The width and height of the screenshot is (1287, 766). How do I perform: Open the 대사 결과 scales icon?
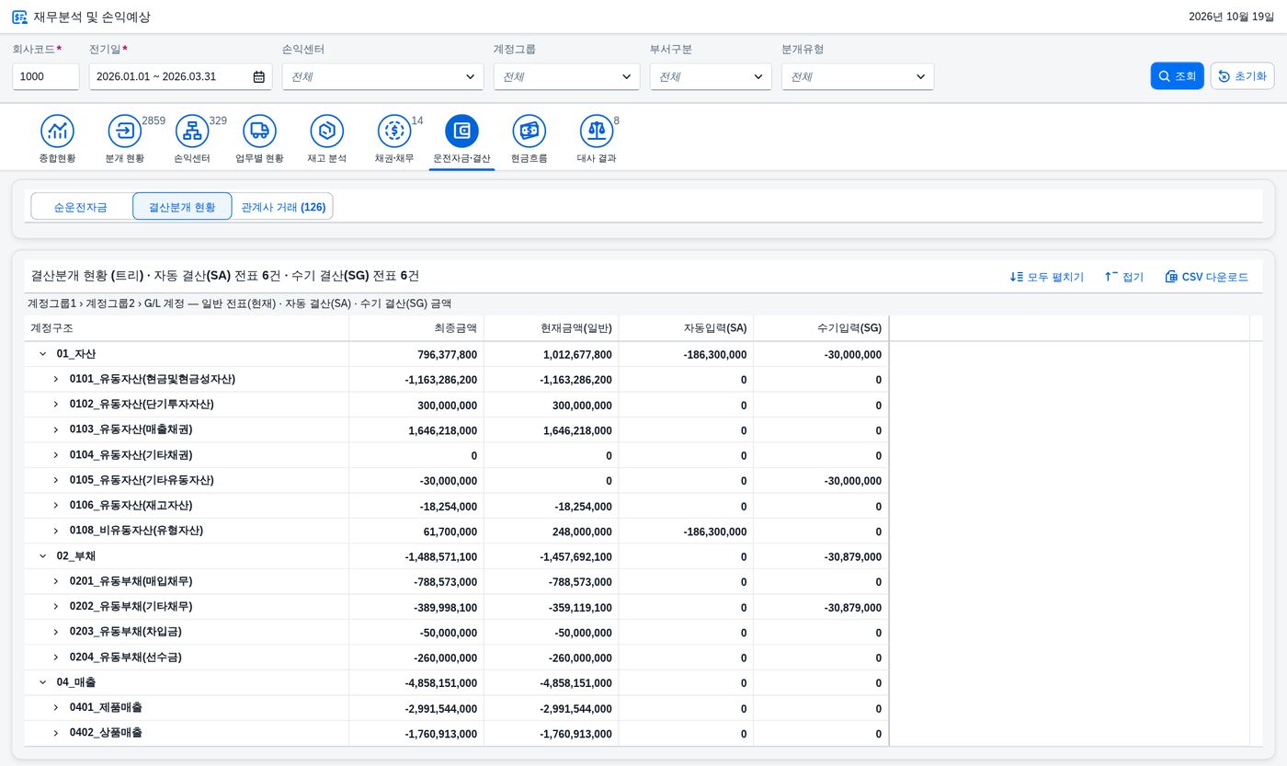[x=597, y=131]
